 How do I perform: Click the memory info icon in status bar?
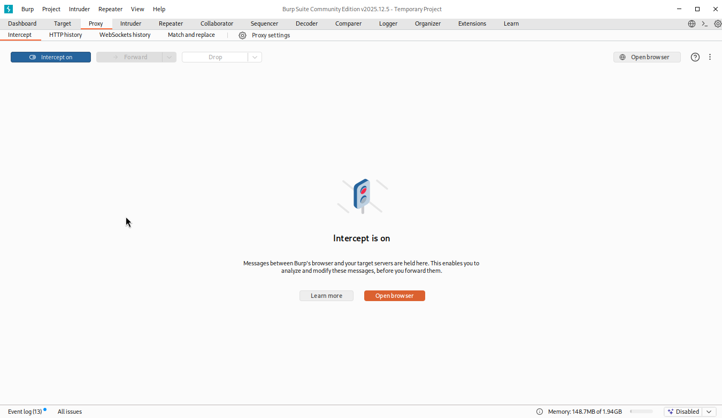coord(539,412)
